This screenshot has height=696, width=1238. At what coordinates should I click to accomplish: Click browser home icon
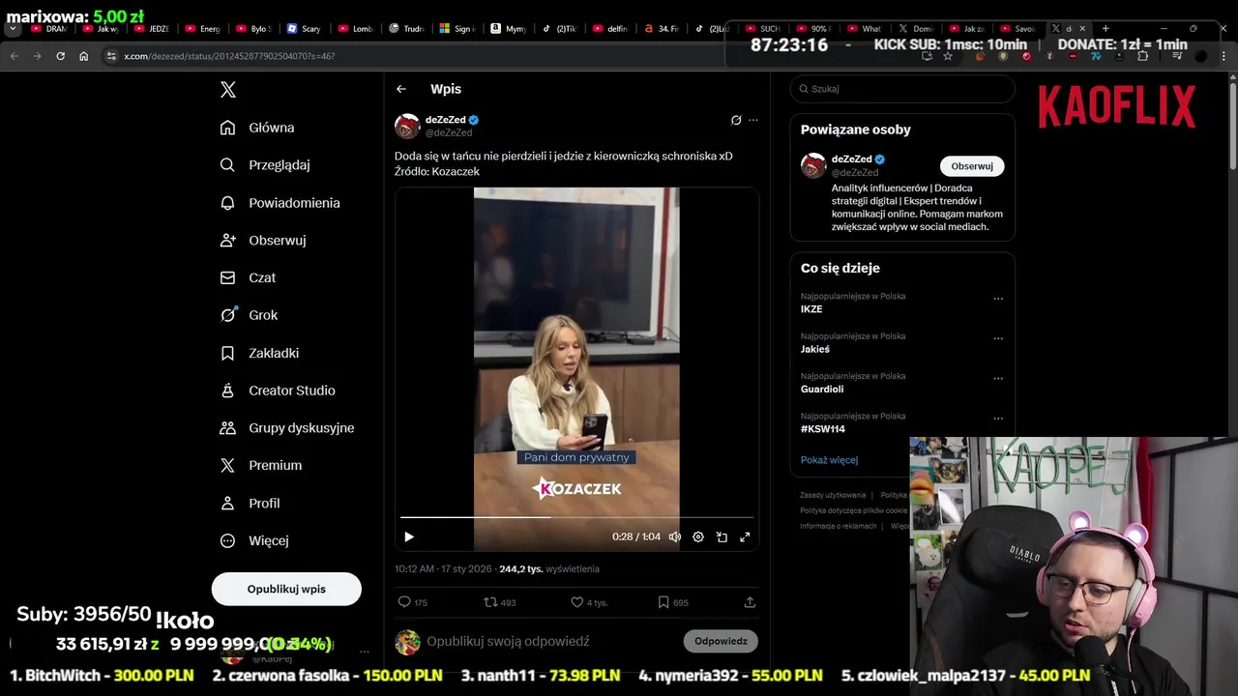[x=83, y=56]
